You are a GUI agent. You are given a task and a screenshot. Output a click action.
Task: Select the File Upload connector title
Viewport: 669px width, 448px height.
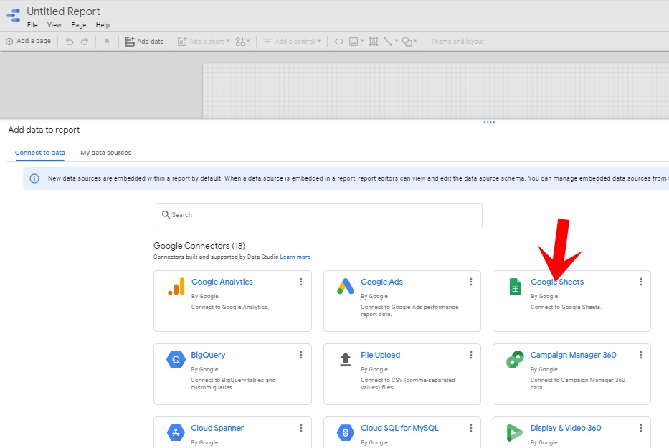[x=380, y=355]
